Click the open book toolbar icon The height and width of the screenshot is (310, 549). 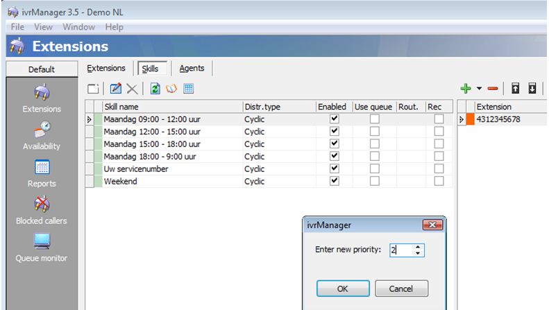click(x=171, y=89)
